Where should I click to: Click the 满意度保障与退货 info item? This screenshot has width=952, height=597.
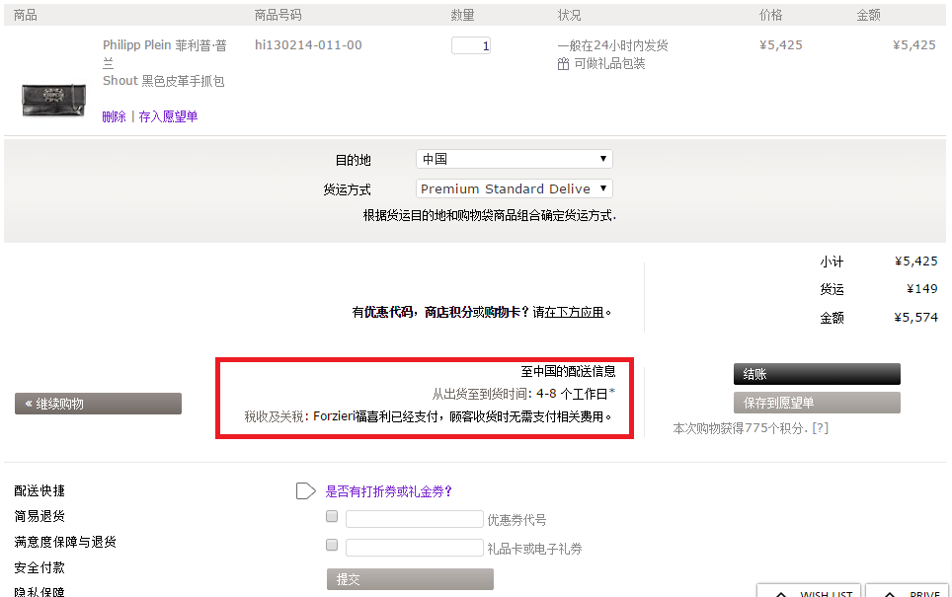65,542
